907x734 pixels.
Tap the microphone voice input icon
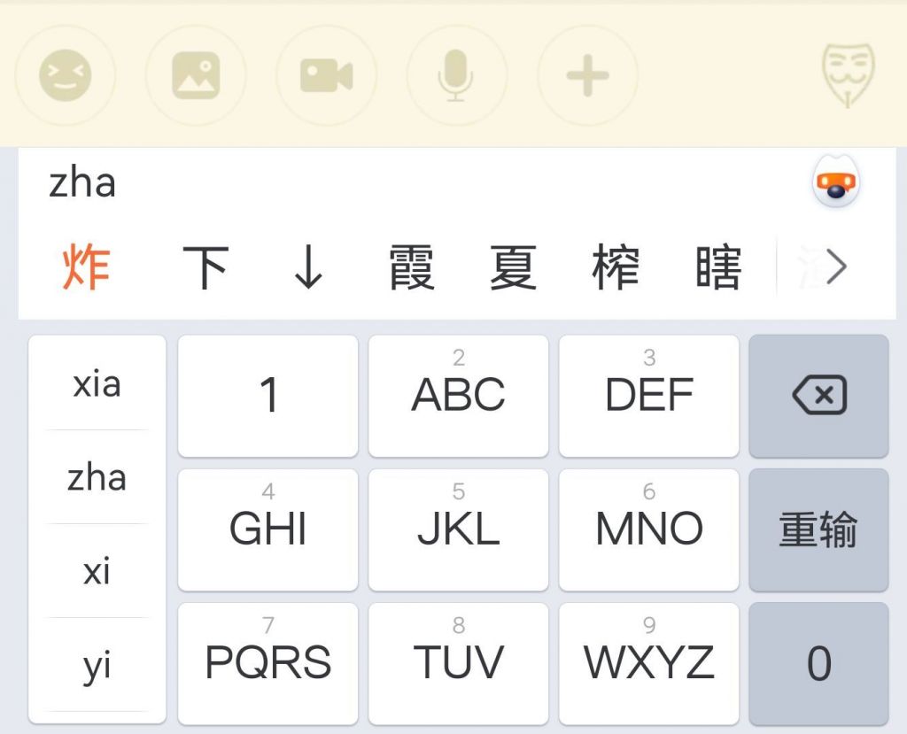(456, 75)
